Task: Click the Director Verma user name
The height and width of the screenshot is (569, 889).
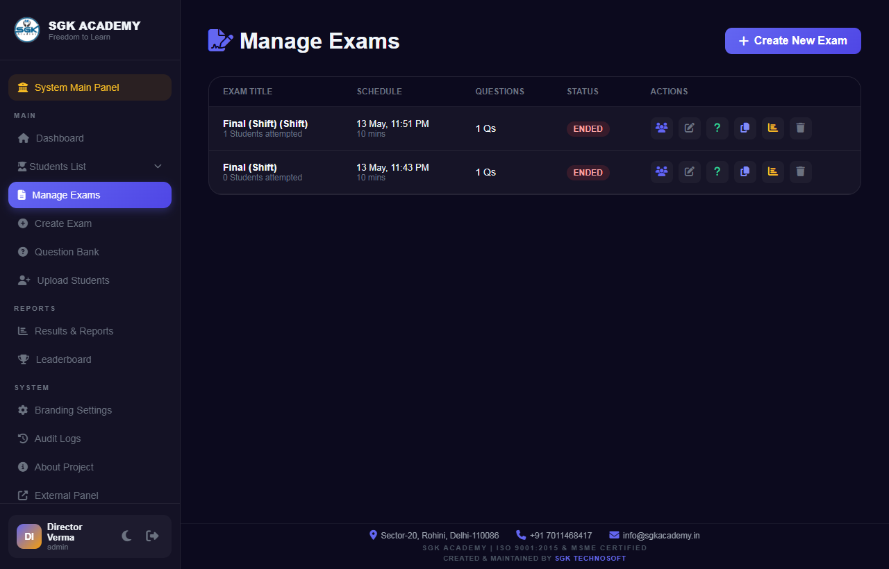Action: [65, 532]
